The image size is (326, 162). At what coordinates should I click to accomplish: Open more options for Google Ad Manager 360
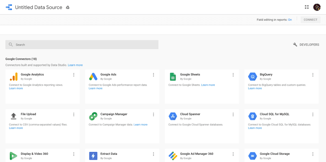[x=233, y=154]
